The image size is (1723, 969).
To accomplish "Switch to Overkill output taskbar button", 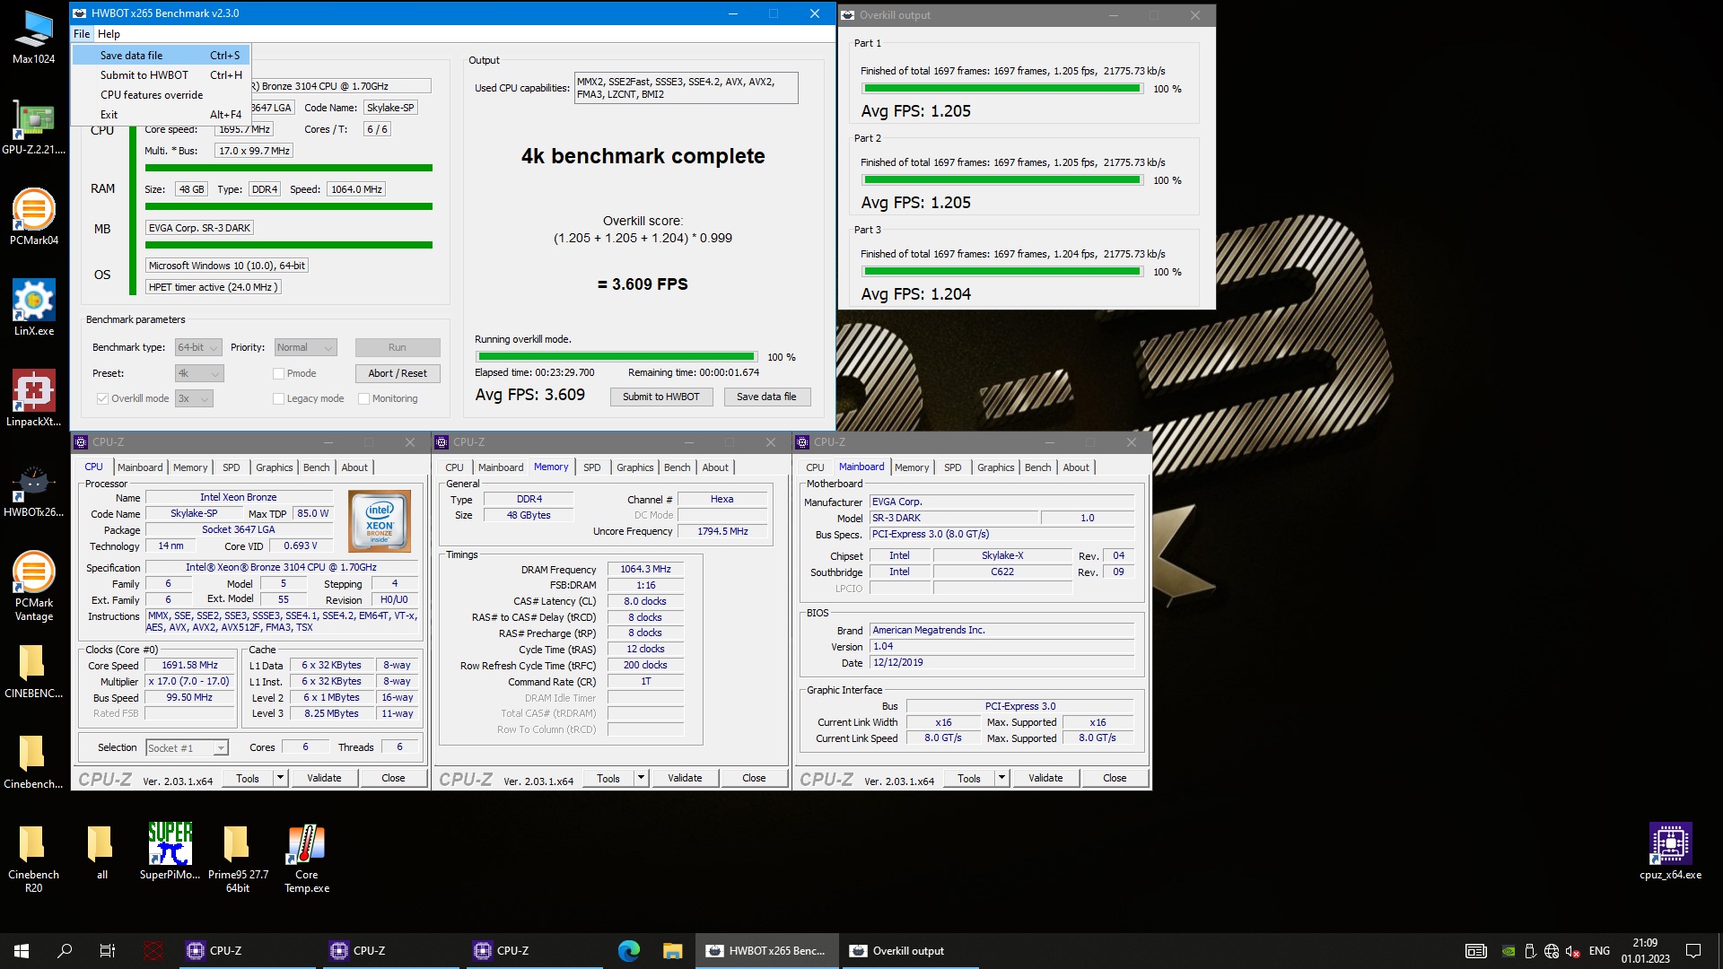I will pyautogui.click(x=909, y=951).
